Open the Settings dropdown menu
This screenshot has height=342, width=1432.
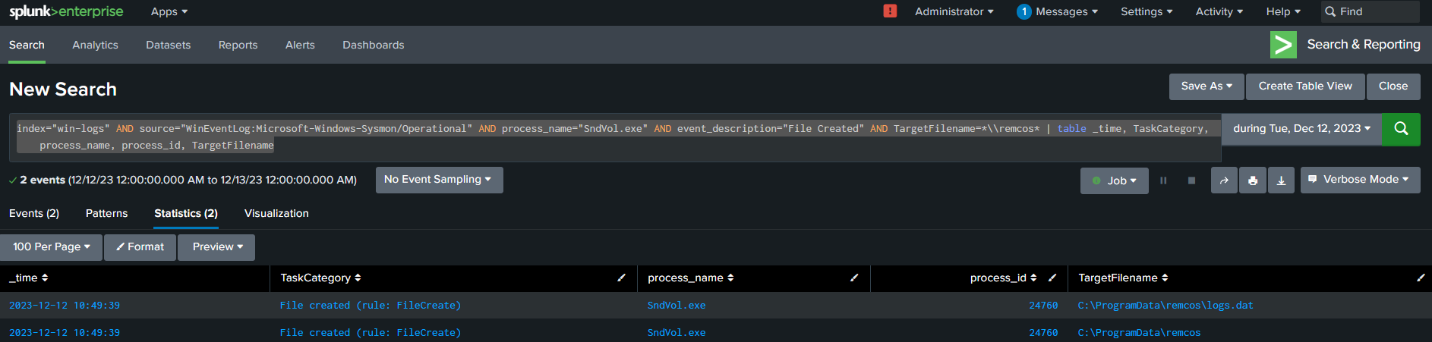(1147, 11)
